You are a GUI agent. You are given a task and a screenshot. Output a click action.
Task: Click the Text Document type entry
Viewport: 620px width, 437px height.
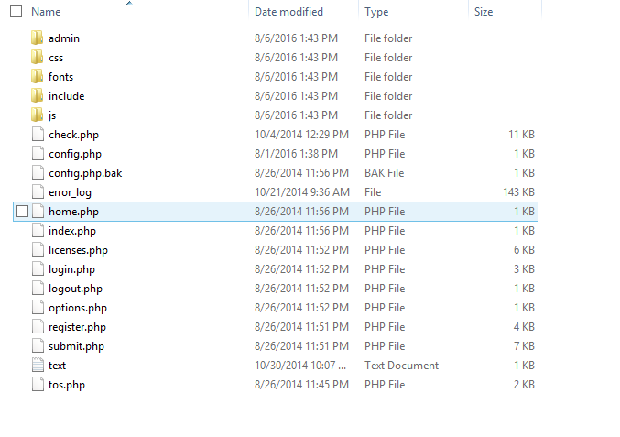pyautogui.click(x=402, y=366)
